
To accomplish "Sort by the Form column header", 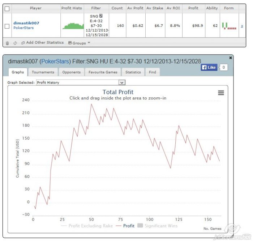I will (229, 8).
